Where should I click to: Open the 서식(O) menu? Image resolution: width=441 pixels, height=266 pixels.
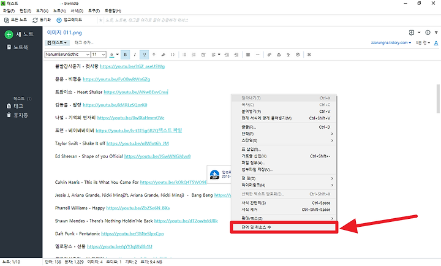pos(77,10)
